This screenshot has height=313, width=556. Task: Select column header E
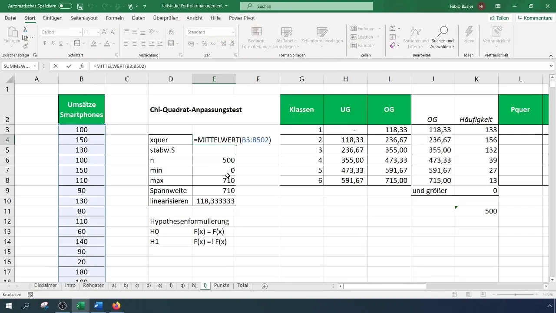click(x=215, y=79)
